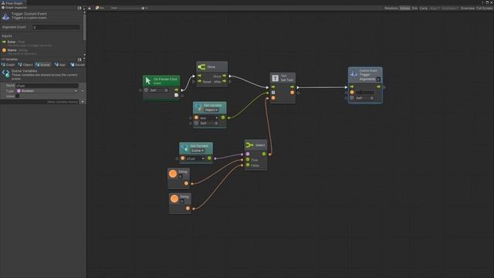Click the Select node branch icon
Viewport: 494px width, 278px height.
(x=249, y=145)
